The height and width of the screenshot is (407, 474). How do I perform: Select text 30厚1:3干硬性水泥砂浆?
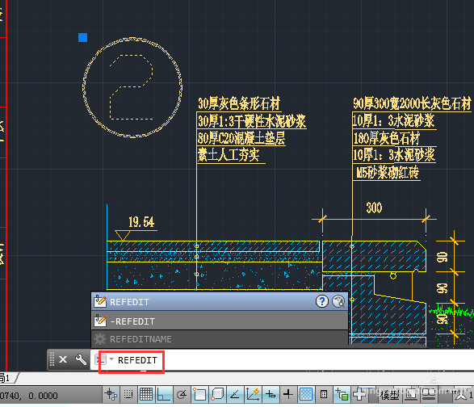click(251, 121)
